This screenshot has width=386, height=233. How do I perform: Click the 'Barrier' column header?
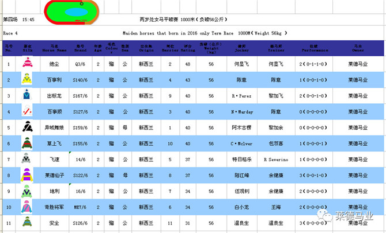(170, 48)
